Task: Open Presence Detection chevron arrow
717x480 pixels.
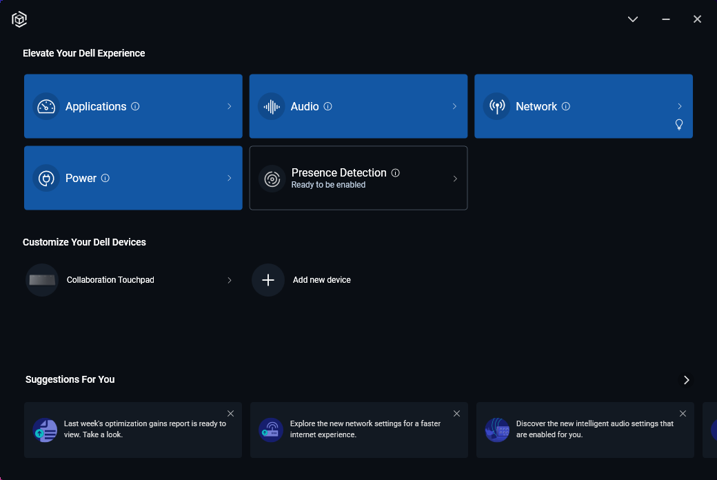Action: [455, 179]
